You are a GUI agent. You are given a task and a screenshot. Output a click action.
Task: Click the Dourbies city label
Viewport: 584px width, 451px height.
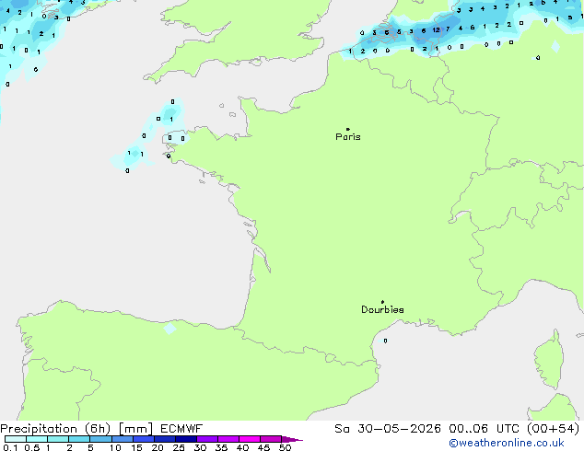point(382,309)
